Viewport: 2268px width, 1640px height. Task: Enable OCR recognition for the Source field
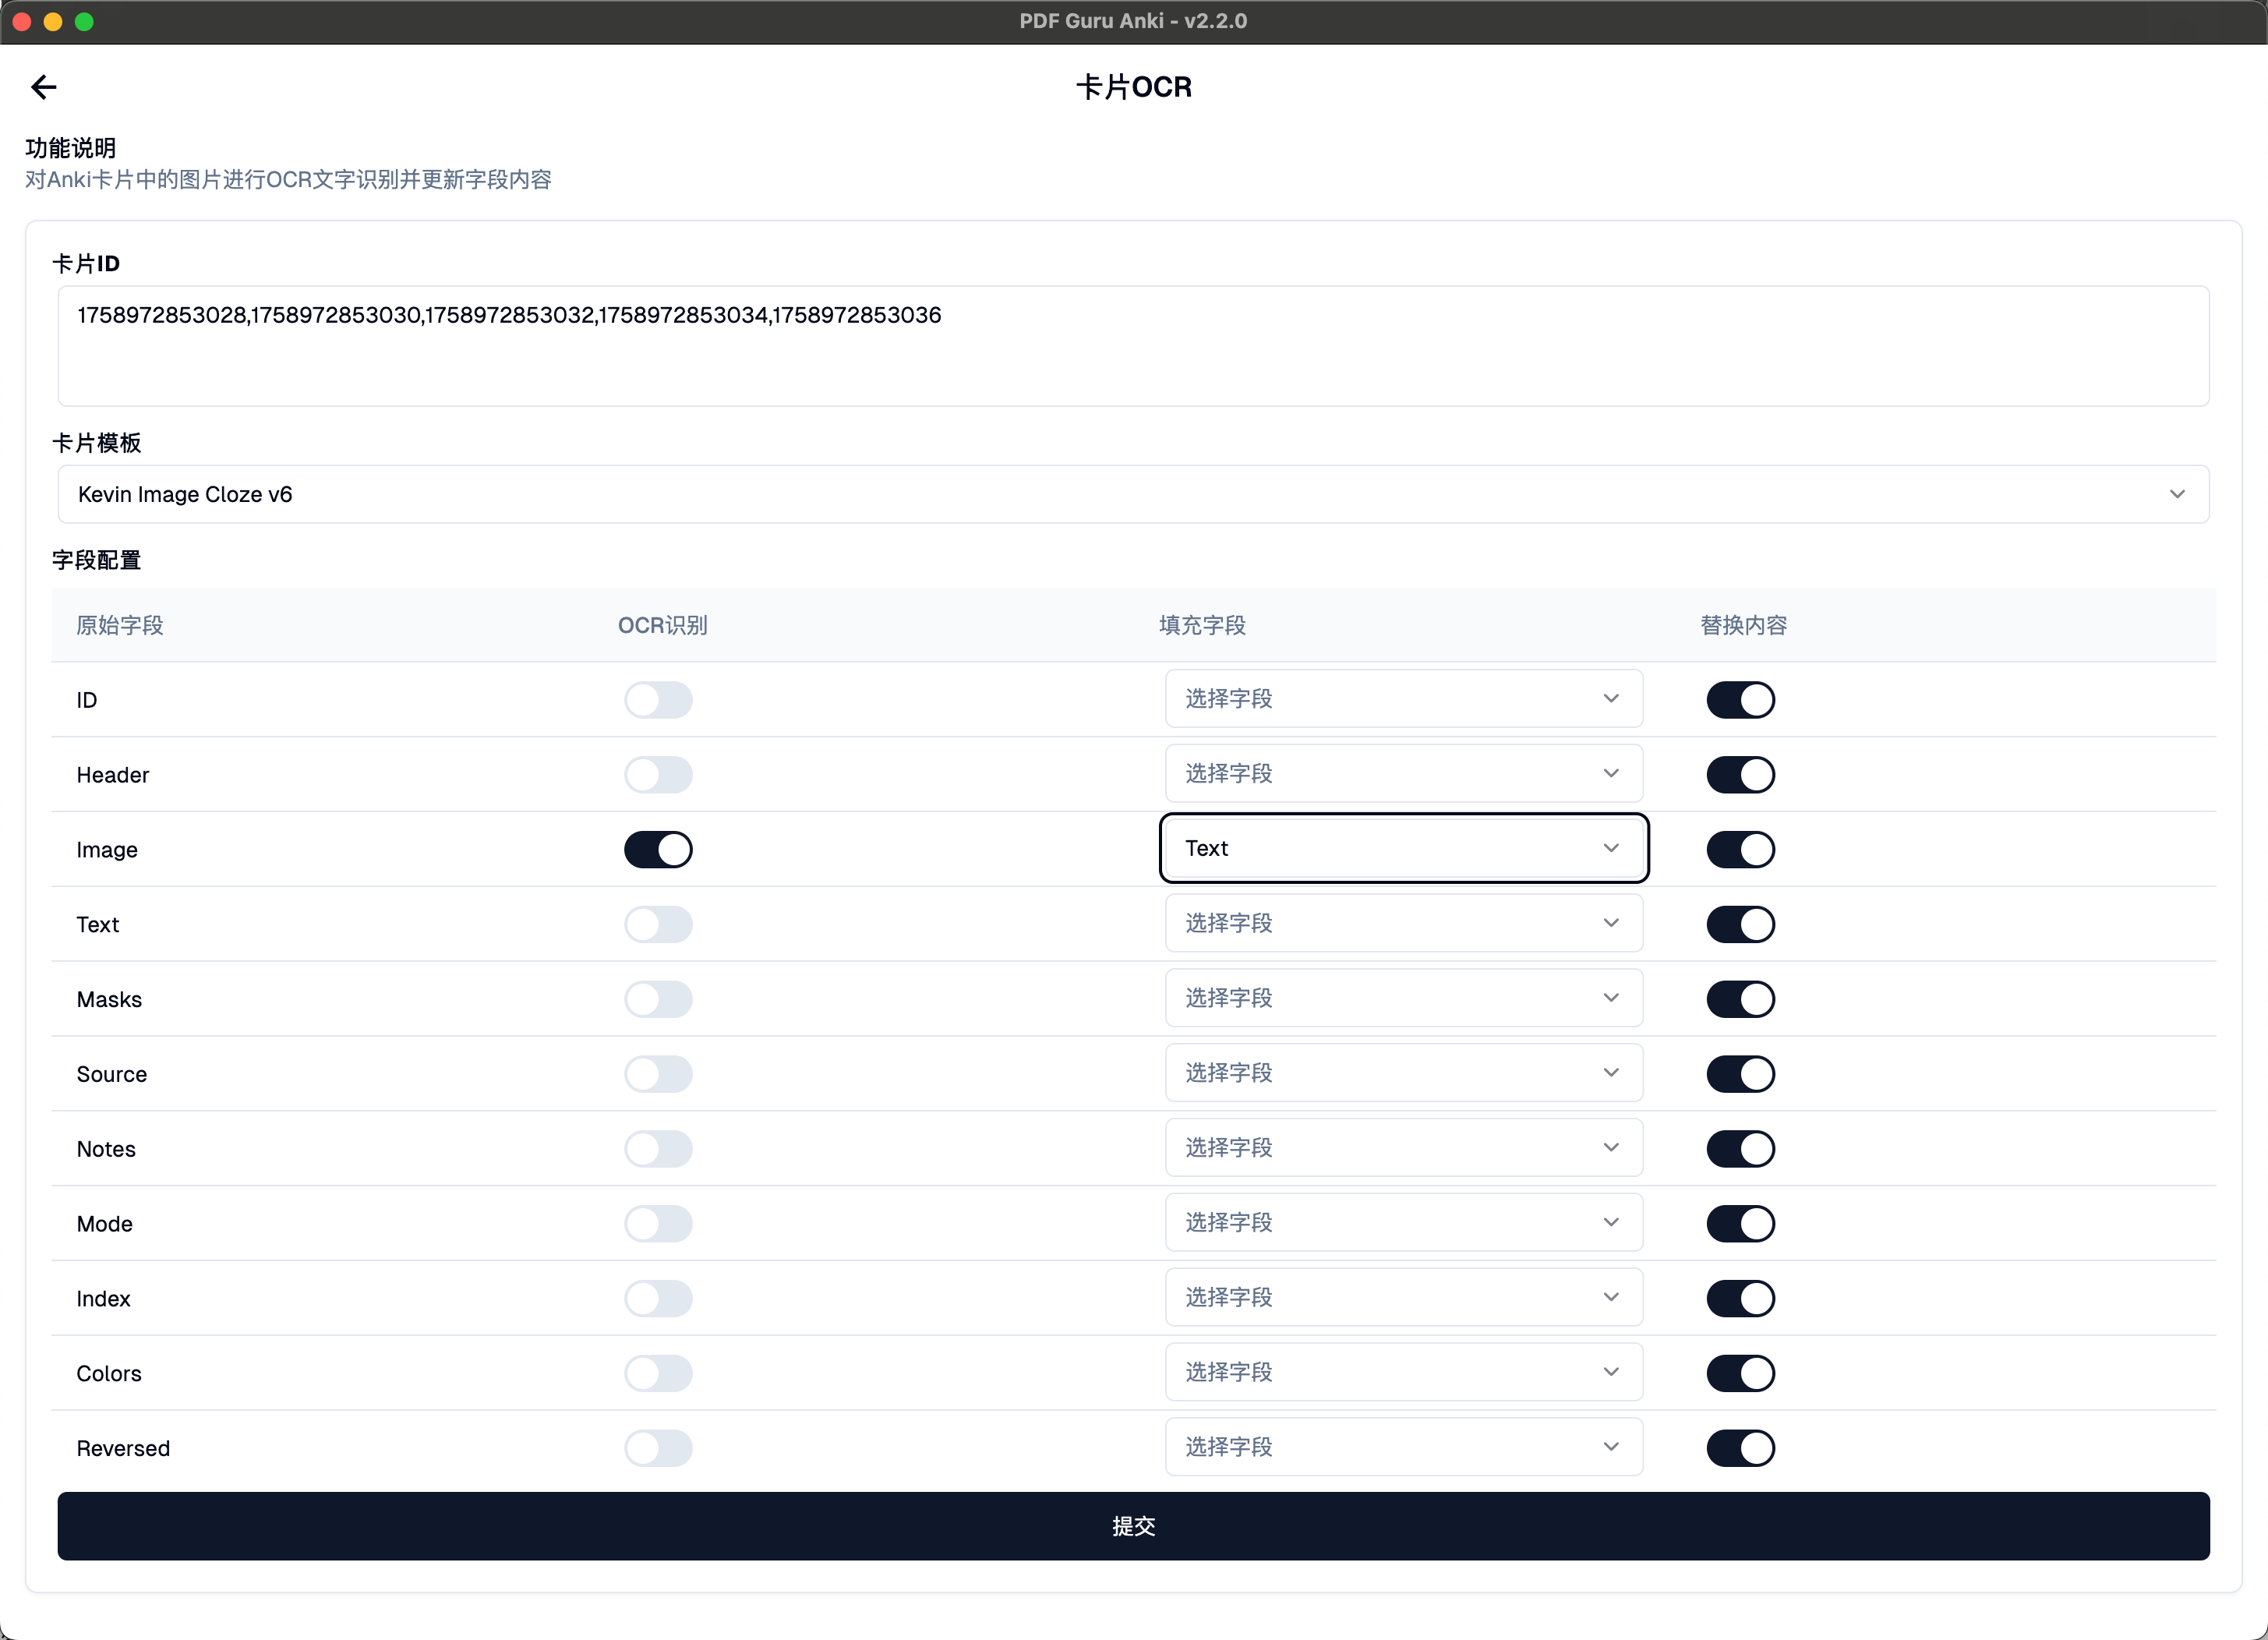(658, 1074)
